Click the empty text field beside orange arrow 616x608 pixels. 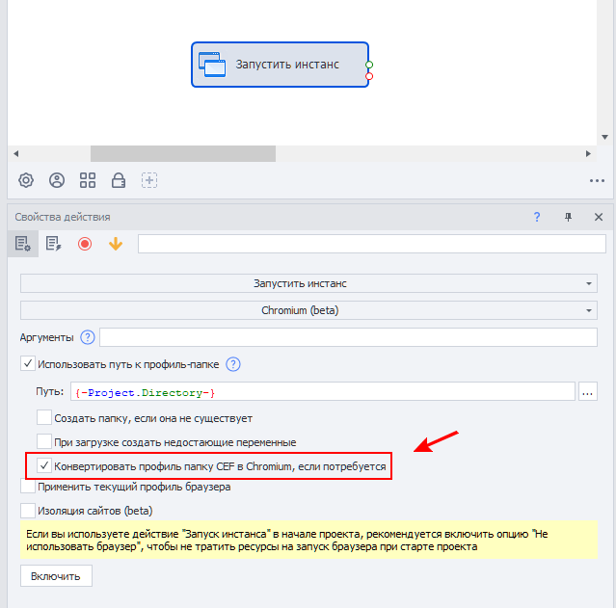(372, 244)
